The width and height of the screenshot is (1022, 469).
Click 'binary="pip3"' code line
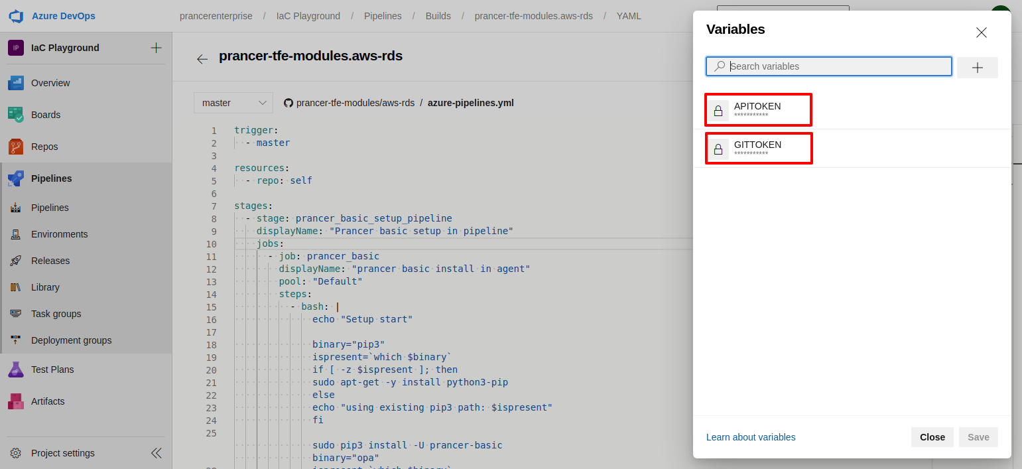click(348, 345)
